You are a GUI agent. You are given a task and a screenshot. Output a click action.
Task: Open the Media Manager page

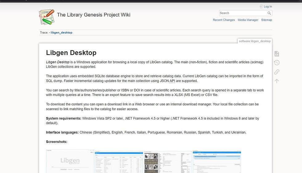tap(248, 20)
